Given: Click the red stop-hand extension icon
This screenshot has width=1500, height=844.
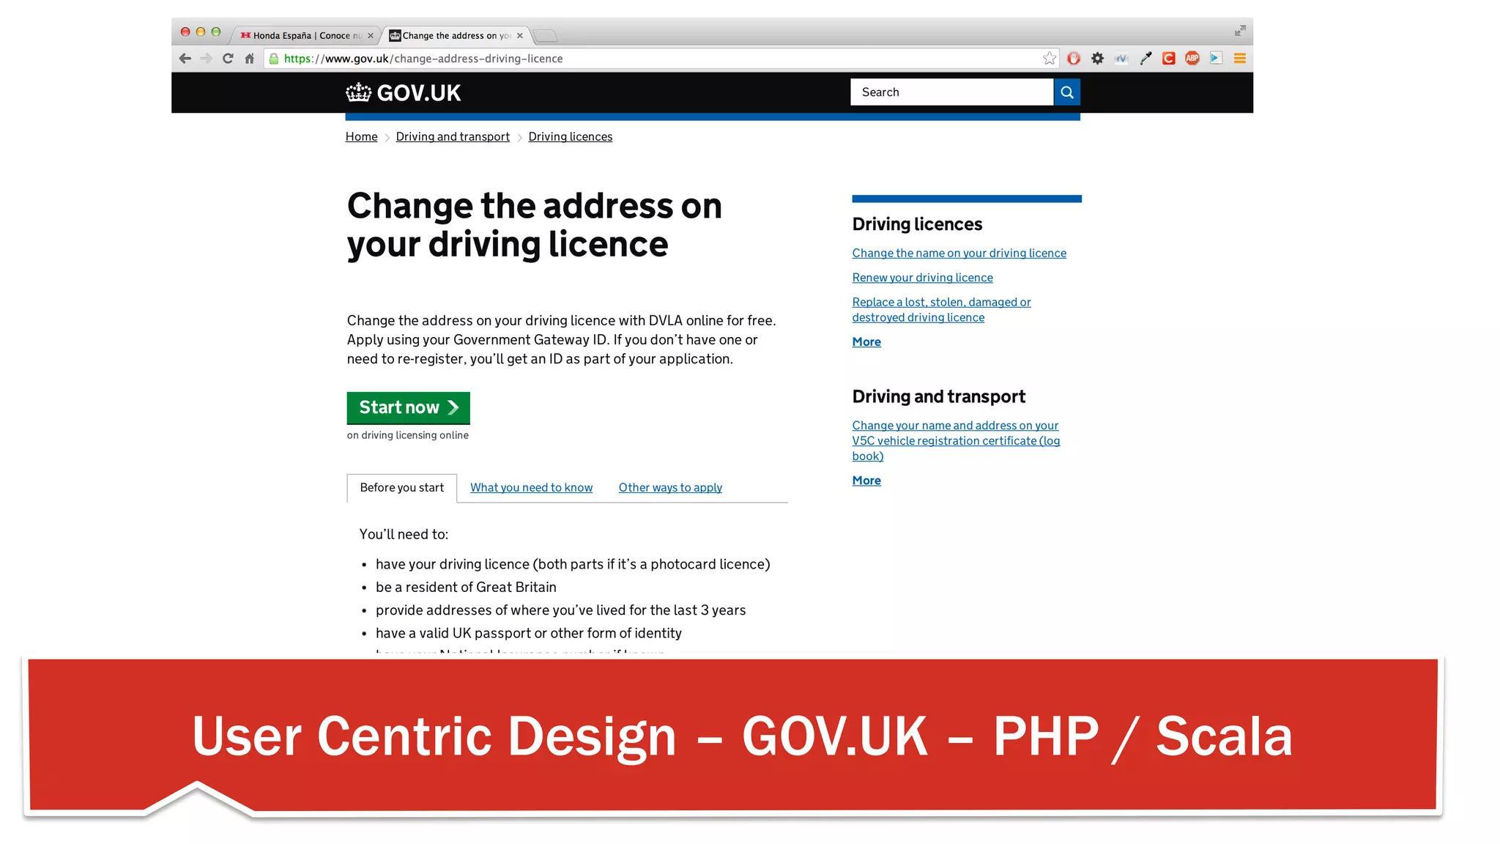Looking at the screenshot, I should point(1074,59).
